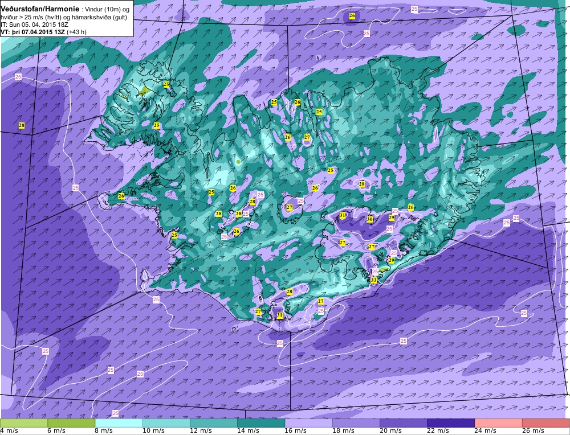Screen dimensions: 570x435
Task: Click the light green 4 m/s legend swatch
Action: pos(24,422)
